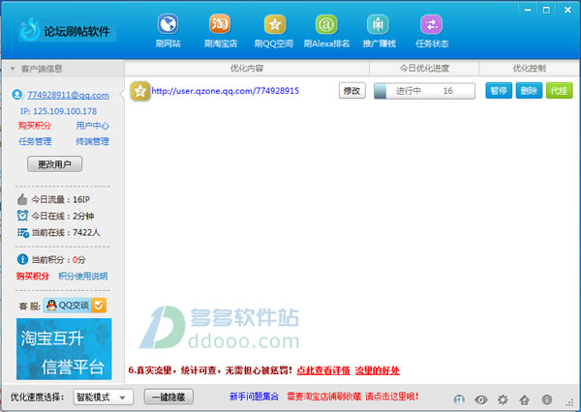Click the 一键隐藏 button
Screen dimensions: 581x412
point(168,397)
